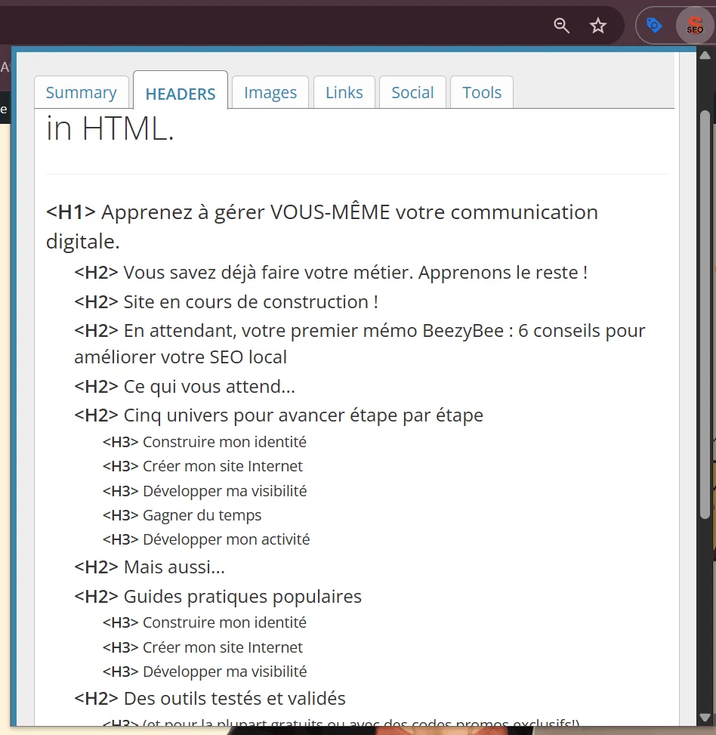This screenshot has height=735, width=716.
Task: Open the Images tab
Action: (270, 92)
